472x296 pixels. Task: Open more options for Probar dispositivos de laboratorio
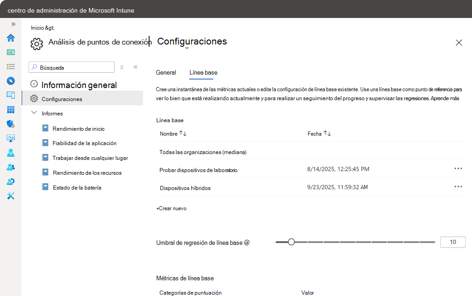click(458, 168)
